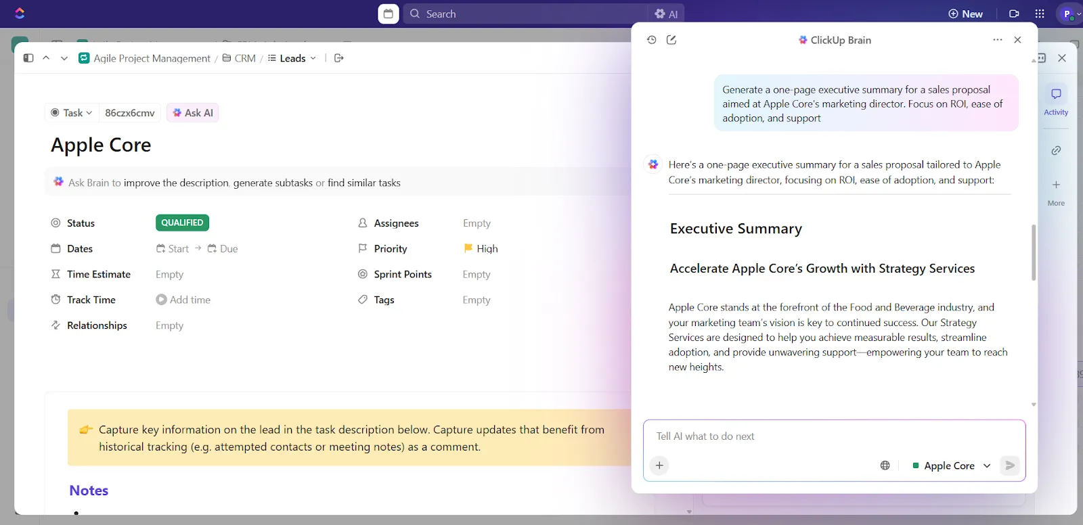This screenshot has height=525, width=1083.
Task: Click the link icon in right sidebar
Action: [1056, 150]
